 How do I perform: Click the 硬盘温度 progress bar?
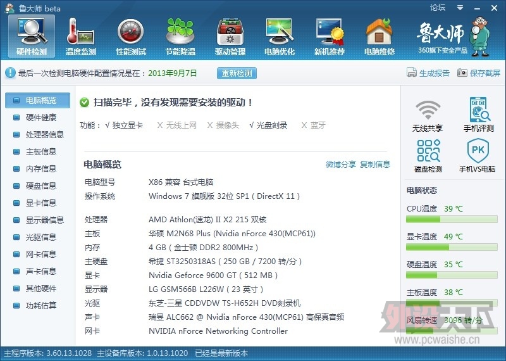[x=452, y=275]
